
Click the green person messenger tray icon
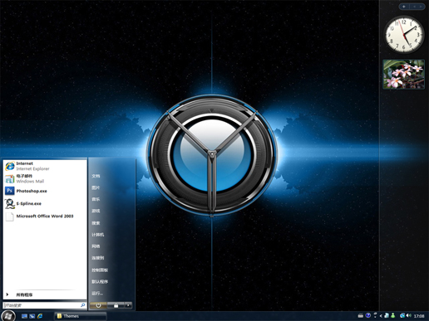click(392, 315)
